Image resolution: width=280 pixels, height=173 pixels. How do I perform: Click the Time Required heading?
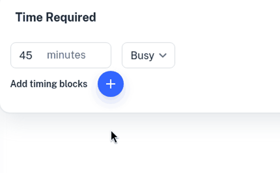56,17
